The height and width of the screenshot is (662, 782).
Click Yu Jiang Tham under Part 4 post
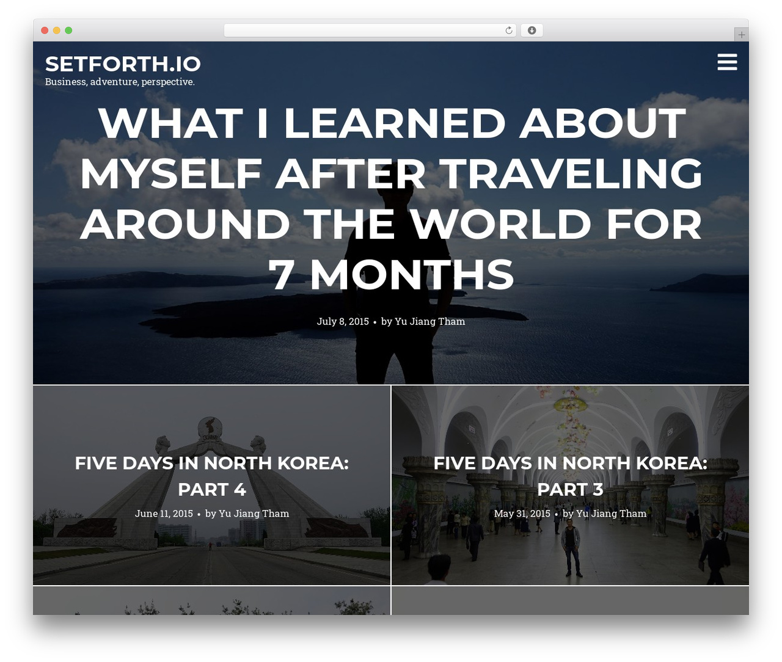254,514
